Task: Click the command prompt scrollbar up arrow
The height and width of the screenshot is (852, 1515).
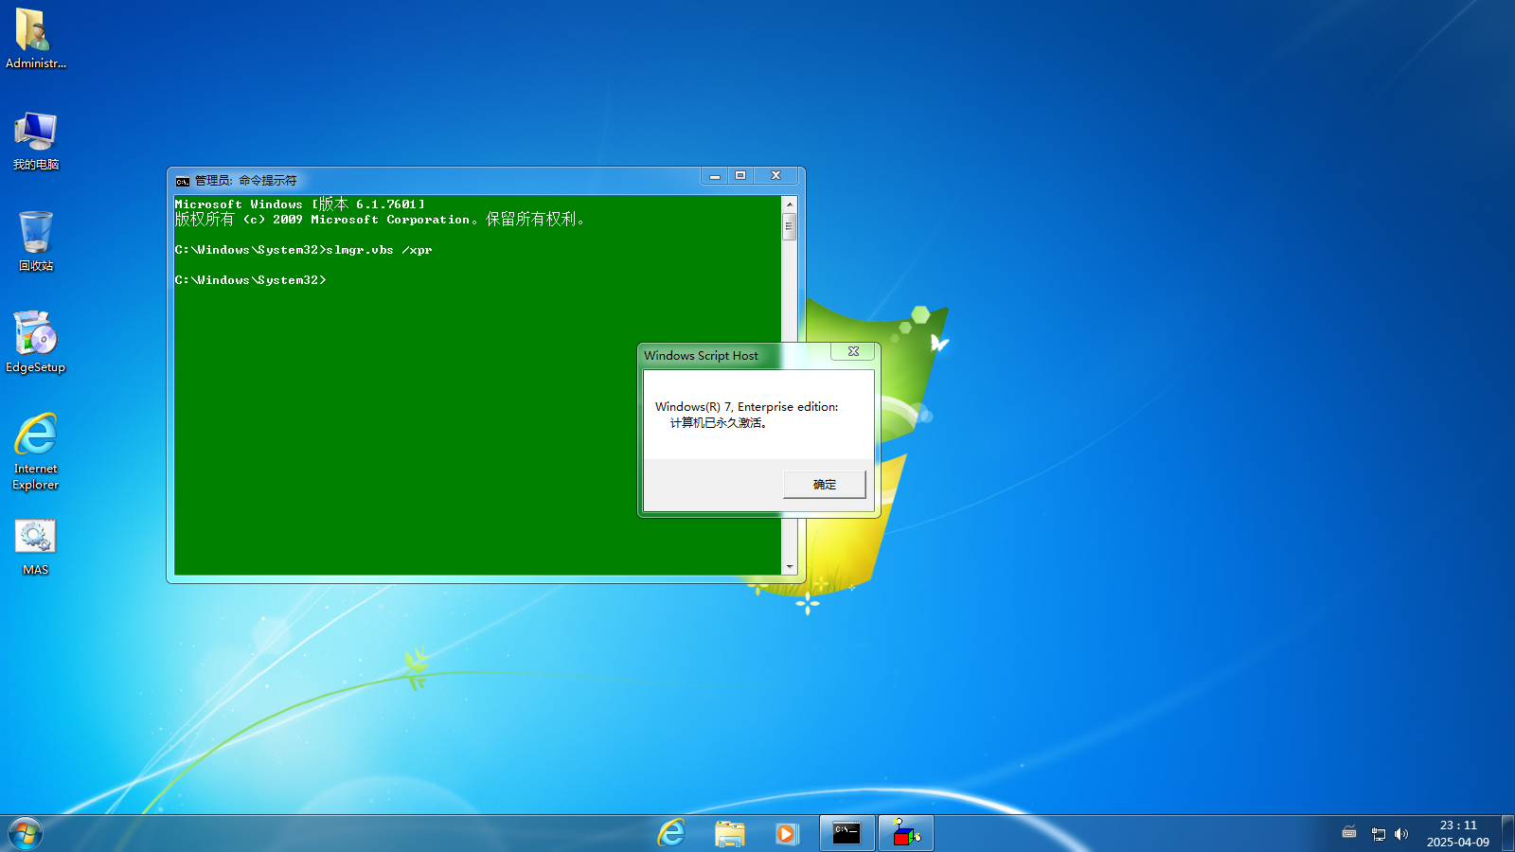Action: pyautogui.click(x=789, y=204)
